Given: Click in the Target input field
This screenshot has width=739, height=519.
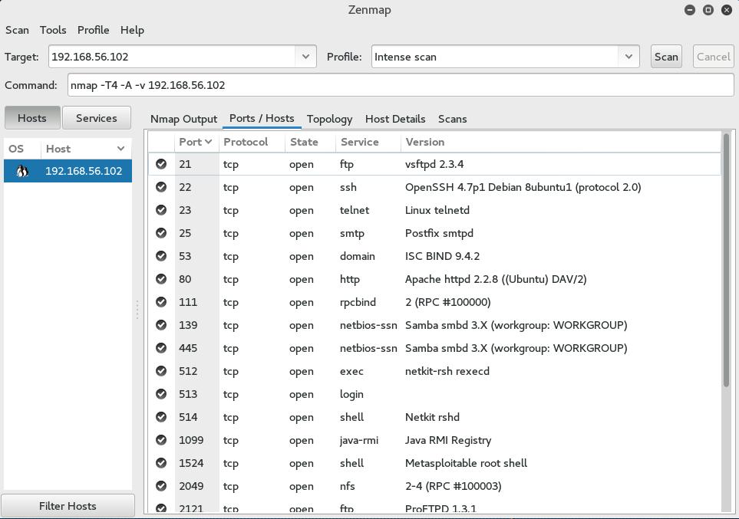Looking at the screenshot, I should [172, 57].
